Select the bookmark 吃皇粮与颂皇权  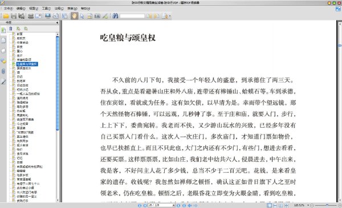27,64
